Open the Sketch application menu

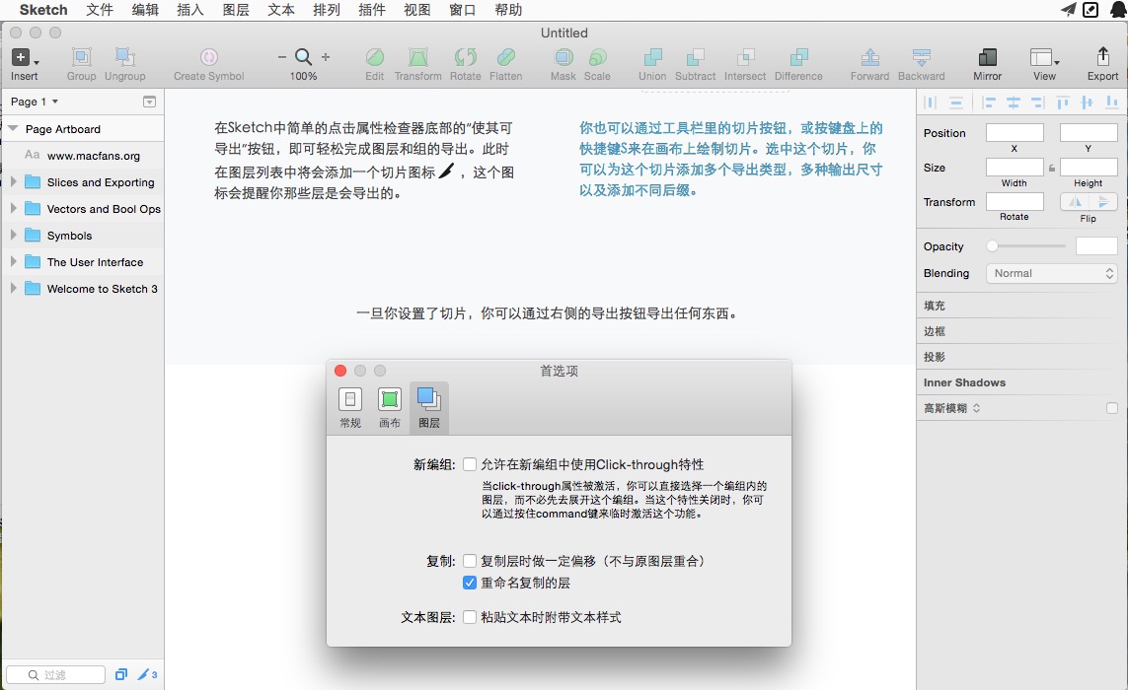pos(43,10)
